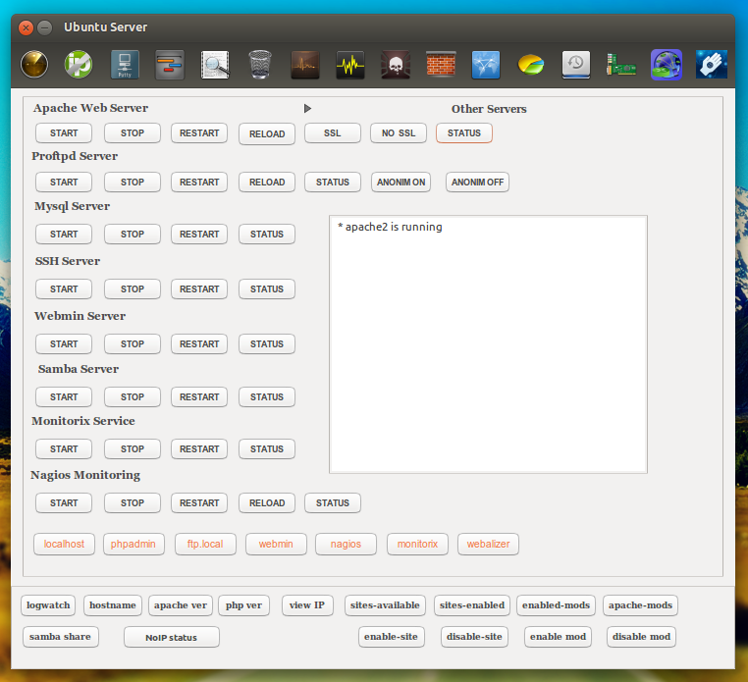This screenshot has height=682, width=748.
Task: Stop the Webmin Server
Action: 133,343
